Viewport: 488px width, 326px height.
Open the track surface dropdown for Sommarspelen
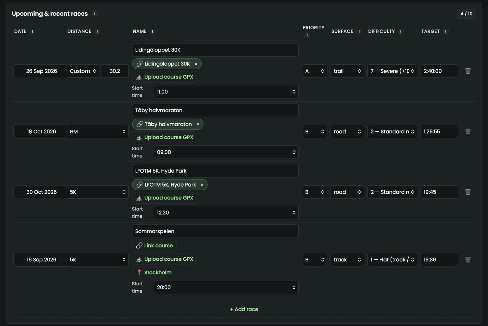pos(347,260)
